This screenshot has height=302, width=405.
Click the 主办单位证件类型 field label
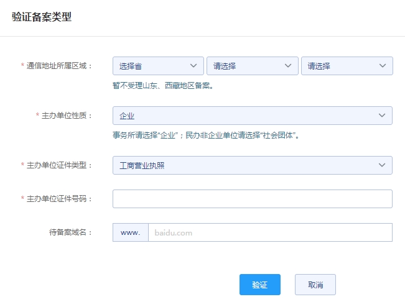(59, 165)
